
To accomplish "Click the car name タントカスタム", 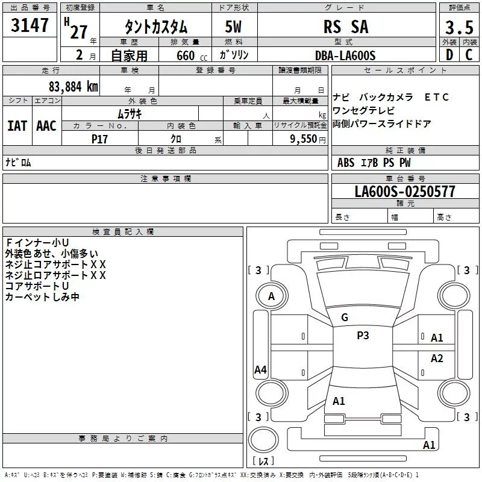I will pyautogui.click(x=156, y=27).
